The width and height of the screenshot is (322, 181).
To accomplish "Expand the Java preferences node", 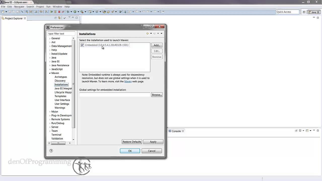I will tap(50, 58).
